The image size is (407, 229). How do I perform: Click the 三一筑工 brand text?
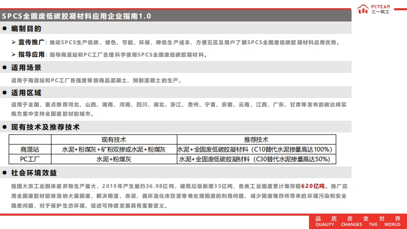[380, 12]
